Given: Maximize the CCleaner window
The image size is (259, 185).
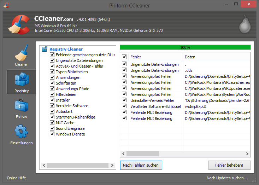Looking at the screenshot, I should pyautogui.click(x=236, y=4).
